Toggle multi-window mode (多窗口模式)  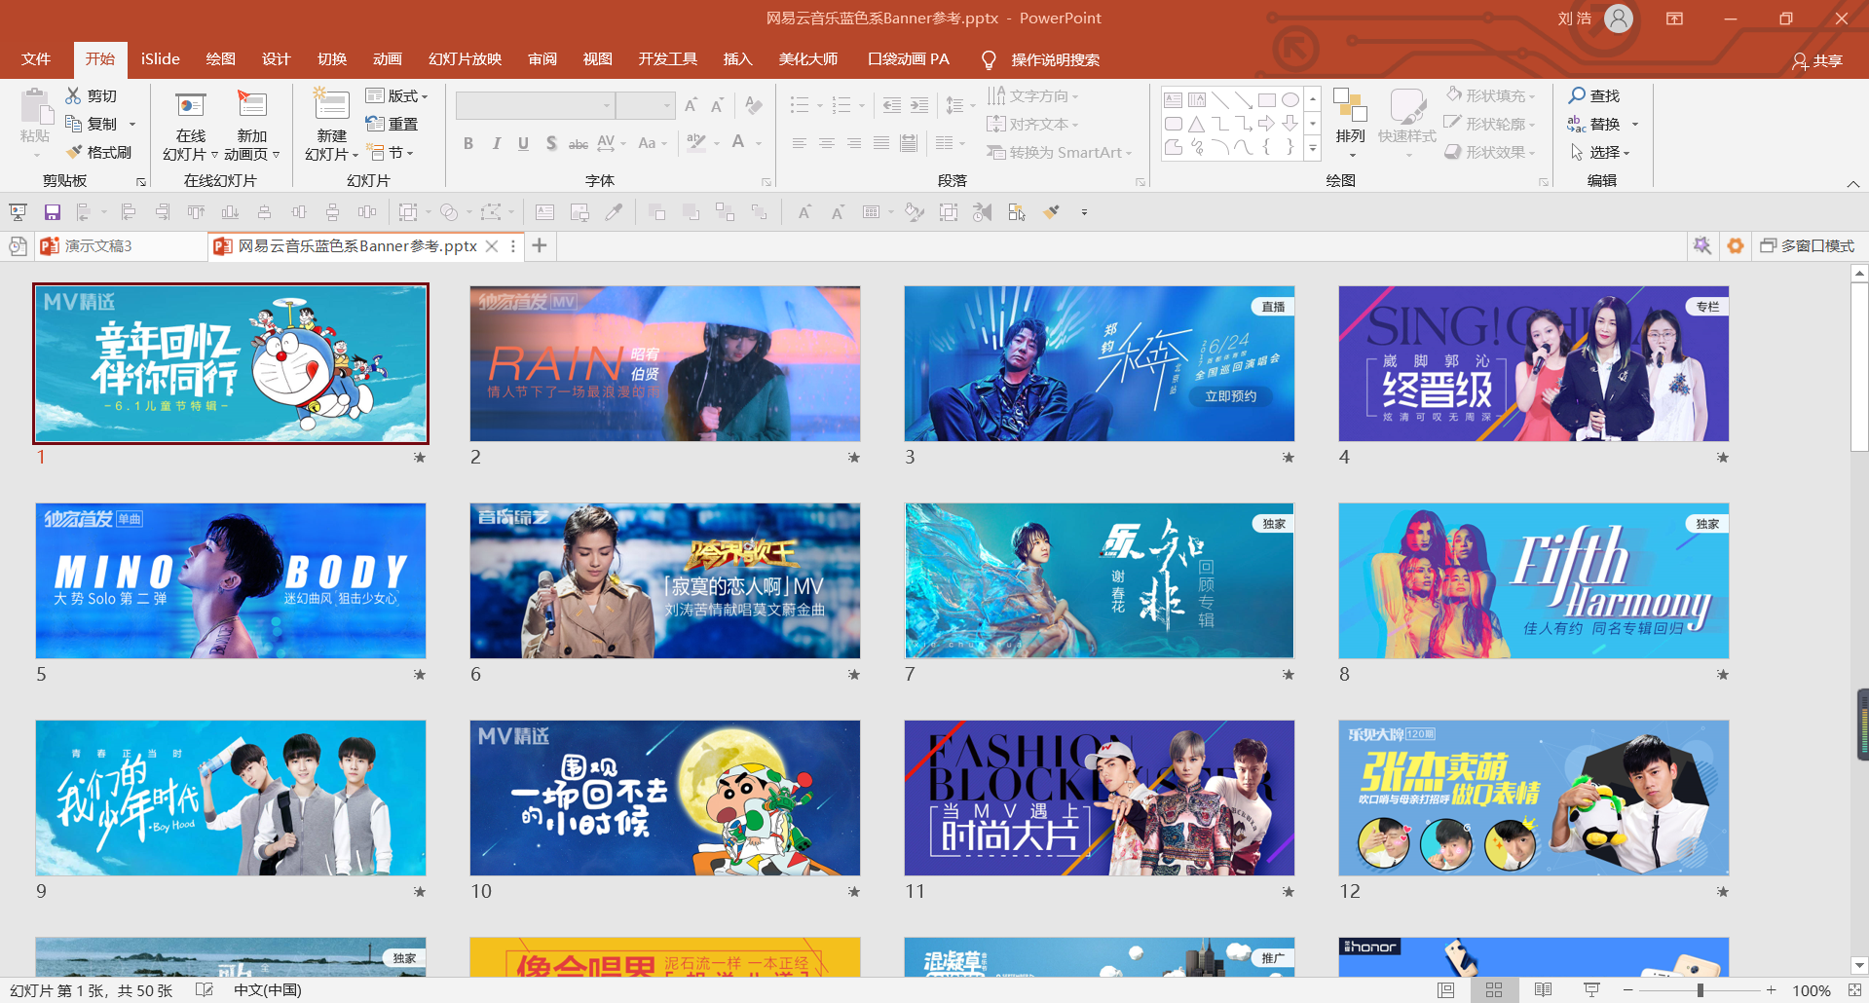[1808, 246]
